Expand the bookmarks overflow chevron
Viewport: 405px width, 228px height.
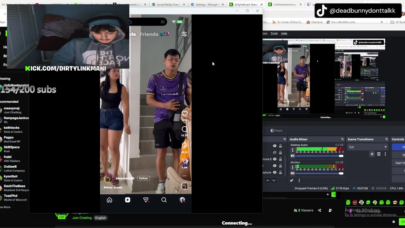pyautogui.click(x=382, y=22)
